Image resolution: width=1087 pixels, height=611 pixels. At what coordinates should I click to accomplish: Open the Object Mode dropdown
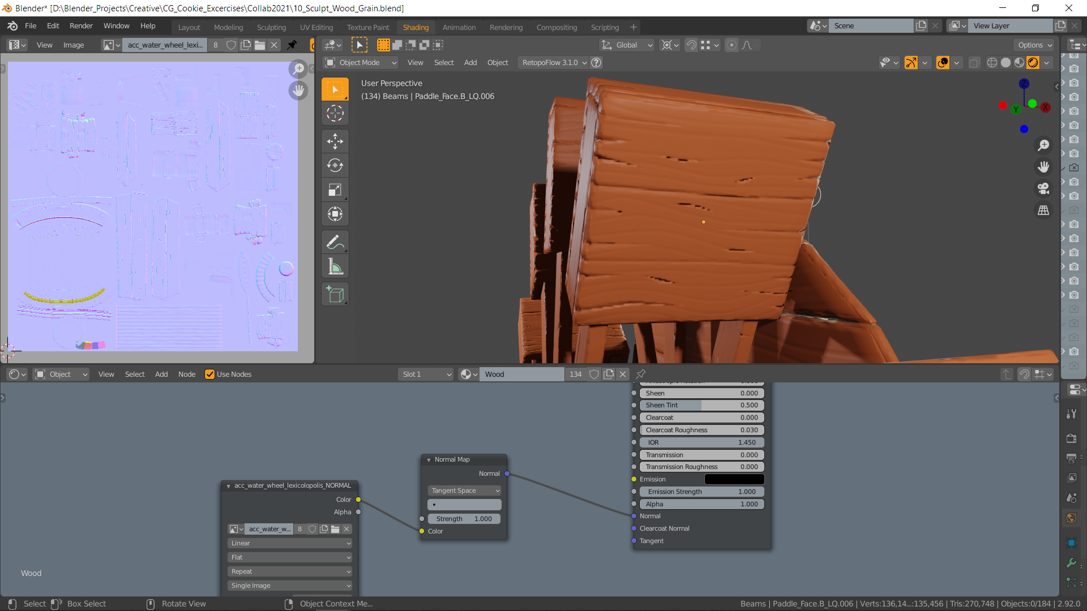tap(360, 63)
